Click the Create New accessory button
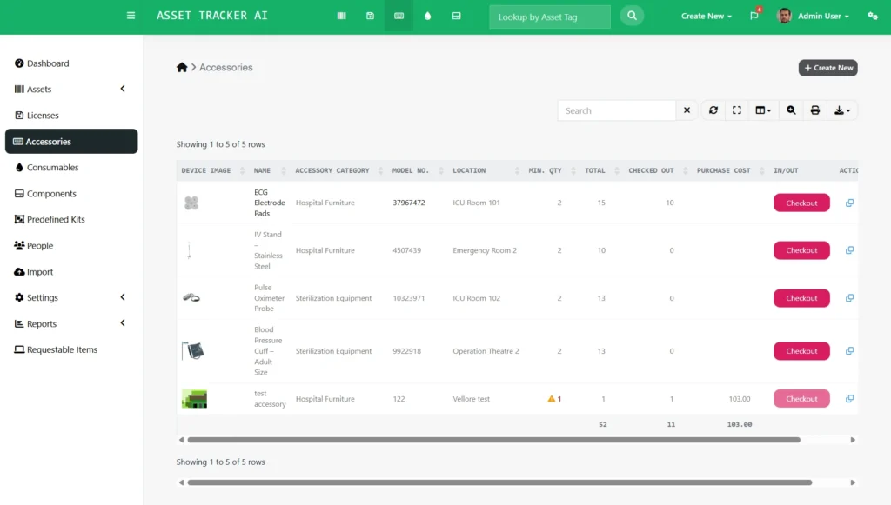891x505 pixels. point(827,68)
